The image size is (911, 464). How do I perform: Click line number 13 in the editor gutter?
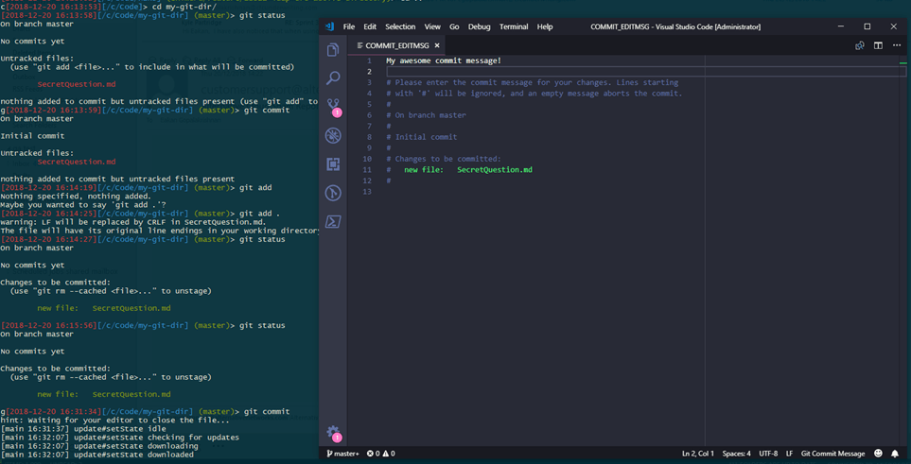367,192
